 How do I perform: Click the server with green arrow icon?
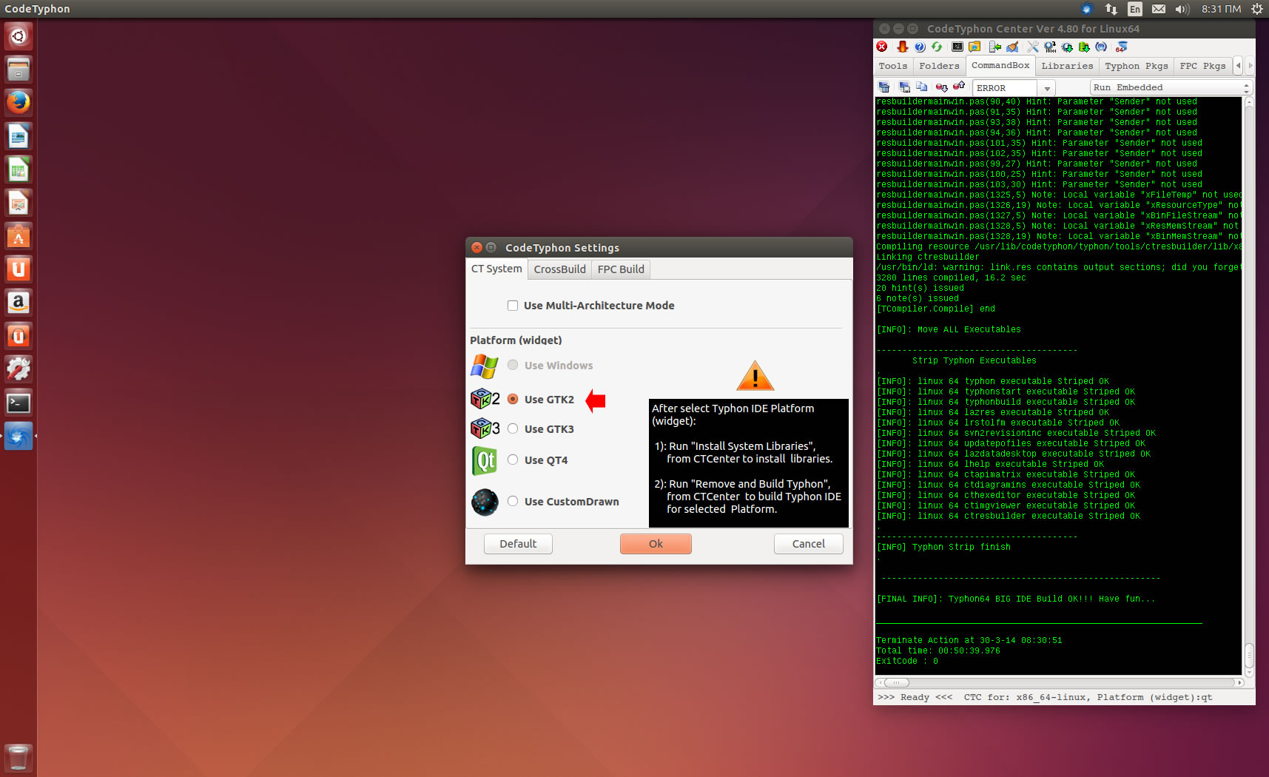(995, 47)
